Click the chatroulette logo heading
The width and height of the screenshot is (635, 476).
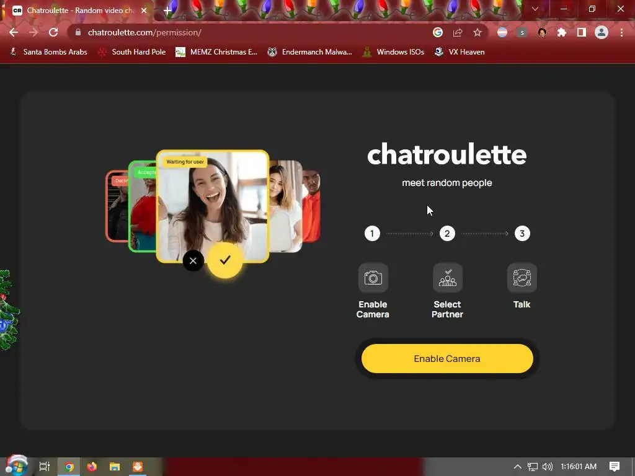pyautogui.click(x=447, y=154)
